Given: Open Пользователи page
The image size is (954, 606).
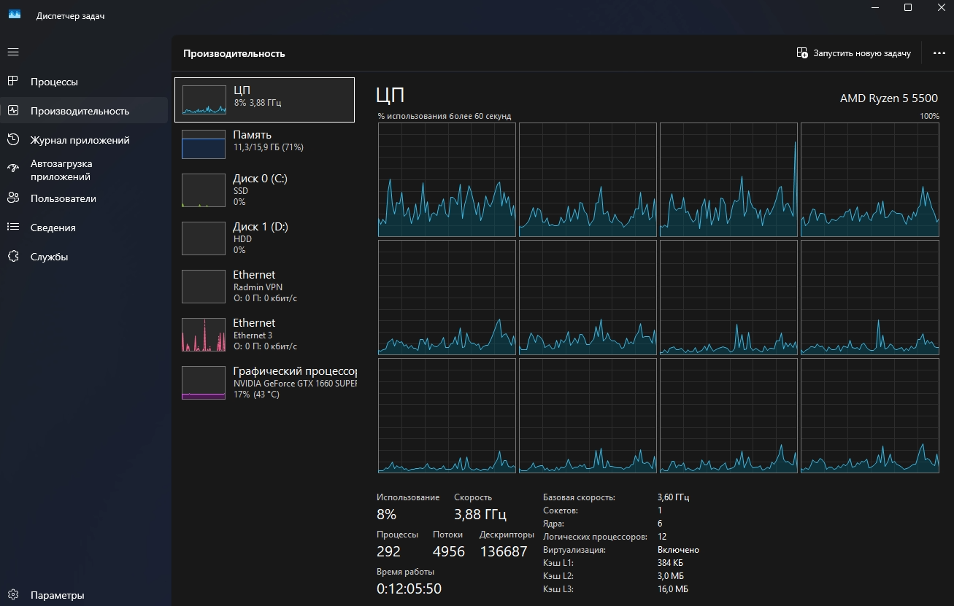Looking at the screenshot, I should point(84,198).
